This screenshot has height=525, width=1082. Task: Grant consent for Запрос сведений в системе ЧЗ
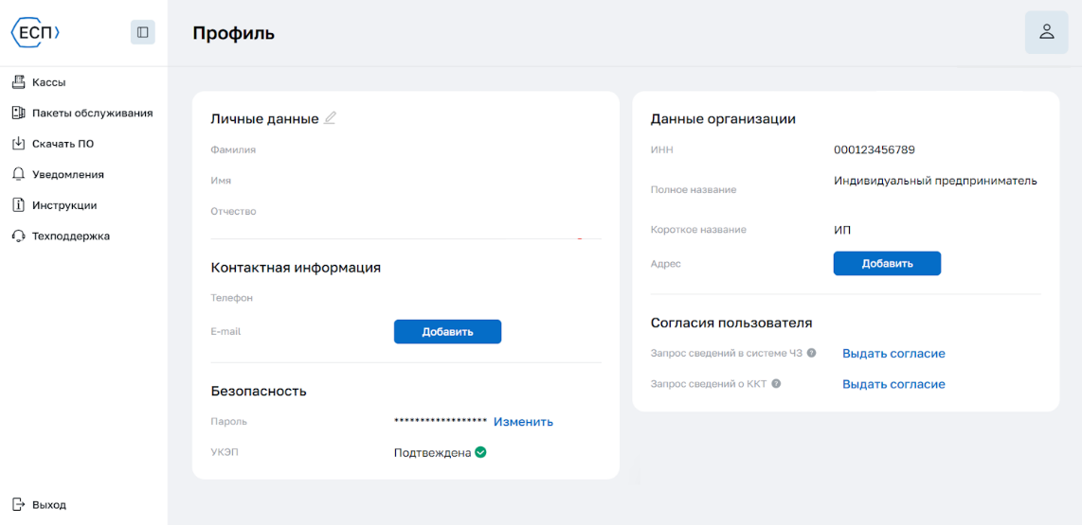[x=893, y=354]
